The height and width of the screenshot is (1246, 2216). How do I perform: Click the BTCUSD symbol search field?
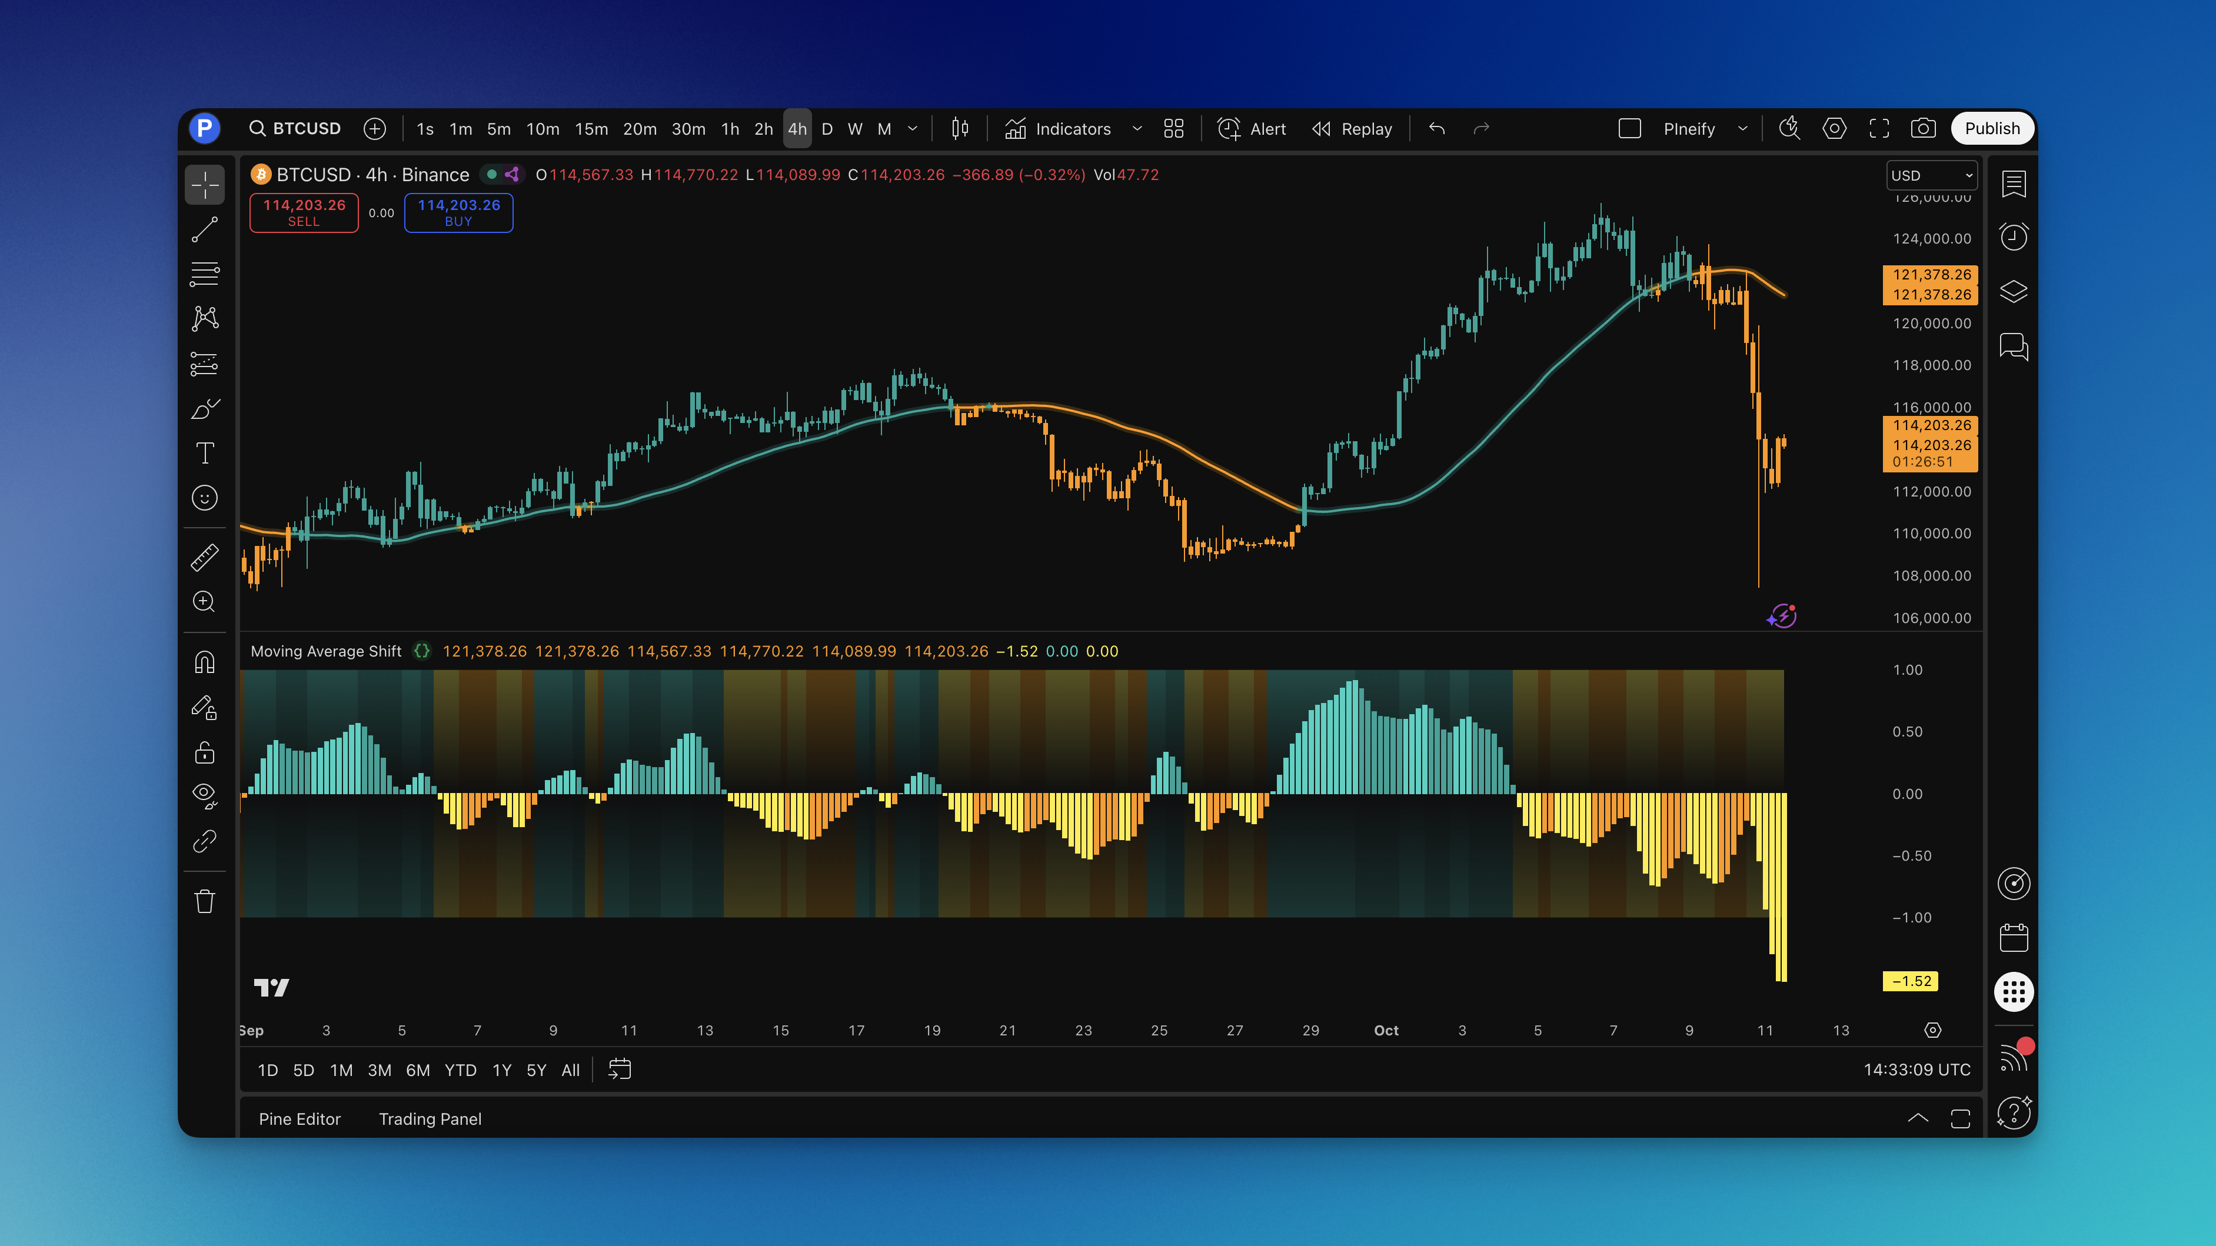(x=296, y=129)
